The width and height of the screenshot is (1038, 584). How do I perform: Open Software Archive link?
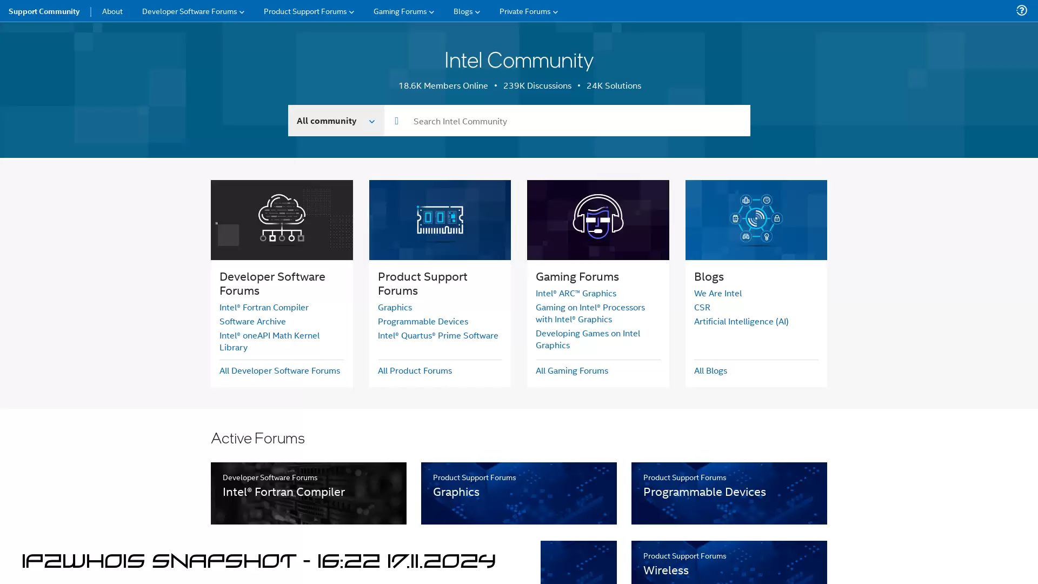click(x=252, y=321)
